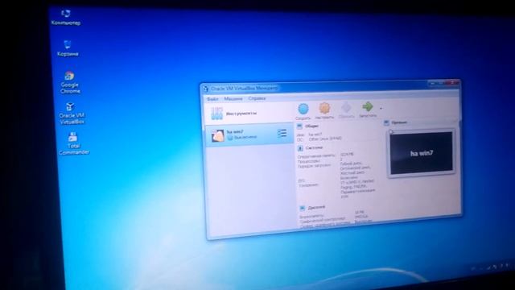
Task: Close the VirtualBox Manager window
Action: pos(452,82)
